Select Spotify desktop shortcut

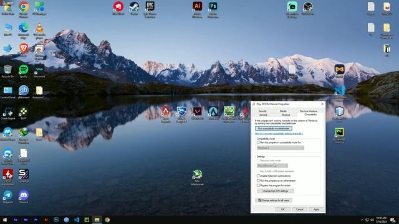click(x=24, y=71)
